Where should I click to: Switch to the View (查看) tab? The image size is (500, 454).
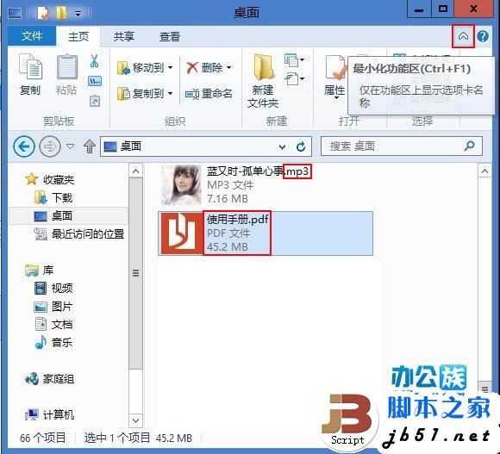tap(170, 36)
